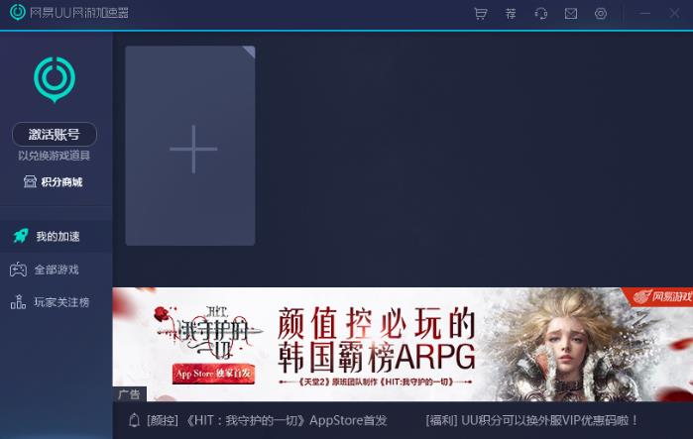This screenshot has width=693, height=439.
Task: Open the HIT ARPG advertisement banner
Action: (403, 343)
